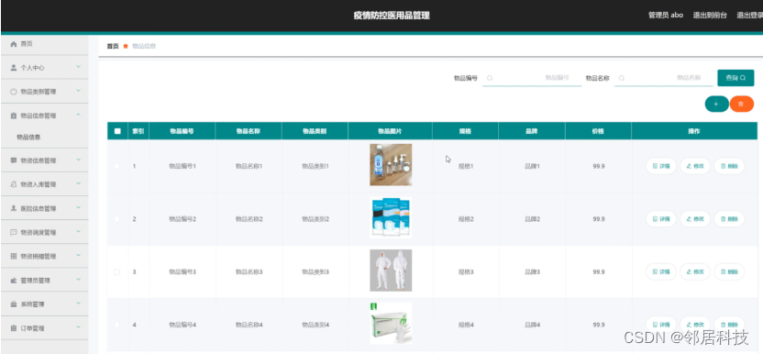Click the icon beside 医院信息管理
Screen dimensions: 763x354
(x=14, y=208)
